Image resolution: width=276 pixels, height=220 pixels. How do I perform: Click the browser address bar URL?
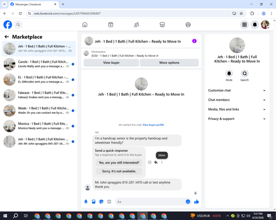[x=67, y=13]
